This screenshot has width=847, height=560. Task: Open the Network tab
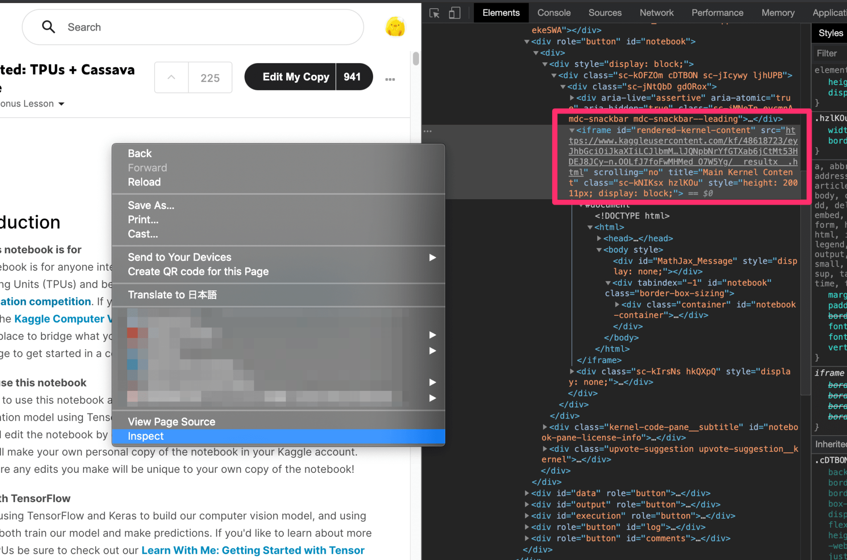click(656, 13)
